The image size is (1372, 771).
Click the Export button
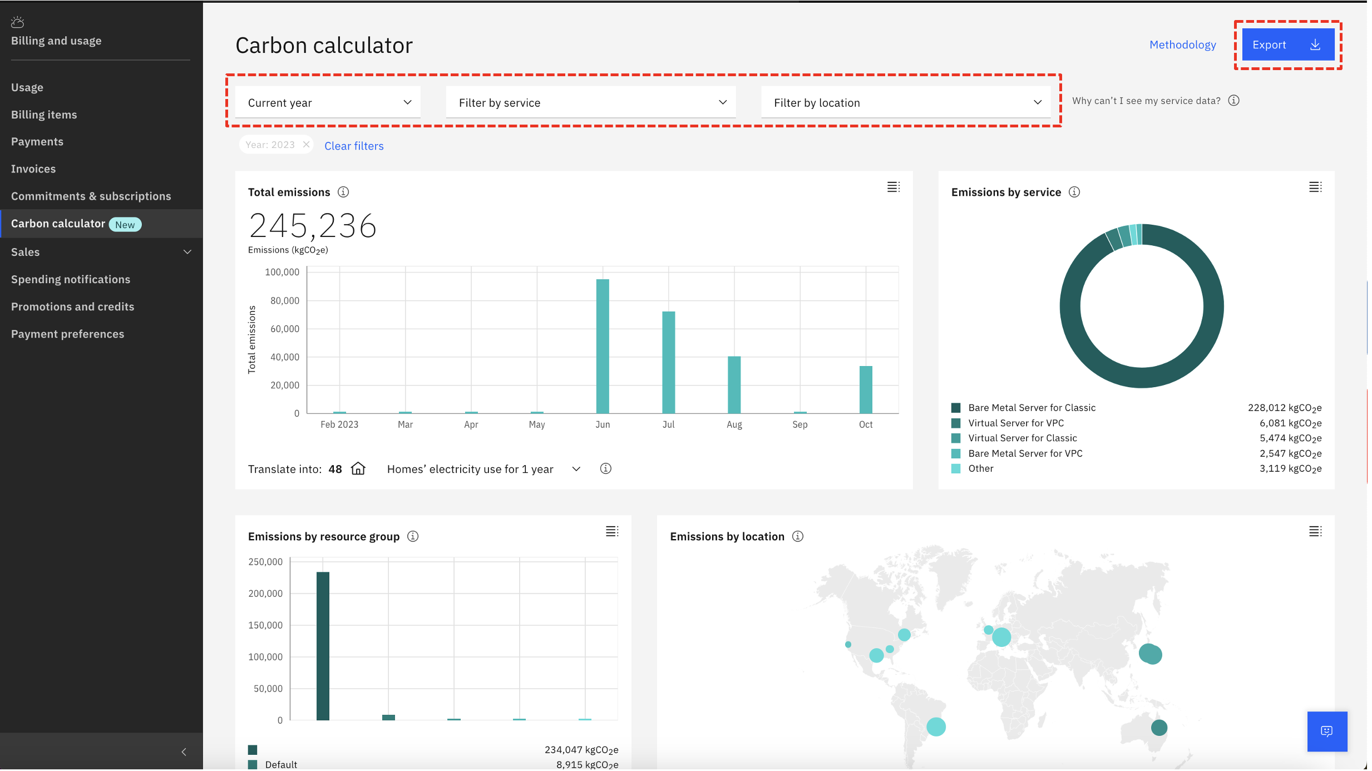[x=1287, y=45]
